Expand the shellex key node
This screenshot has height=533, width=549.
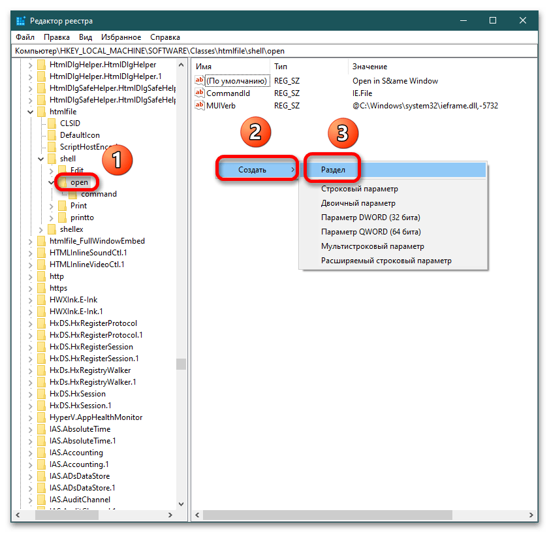click(40, 229)
